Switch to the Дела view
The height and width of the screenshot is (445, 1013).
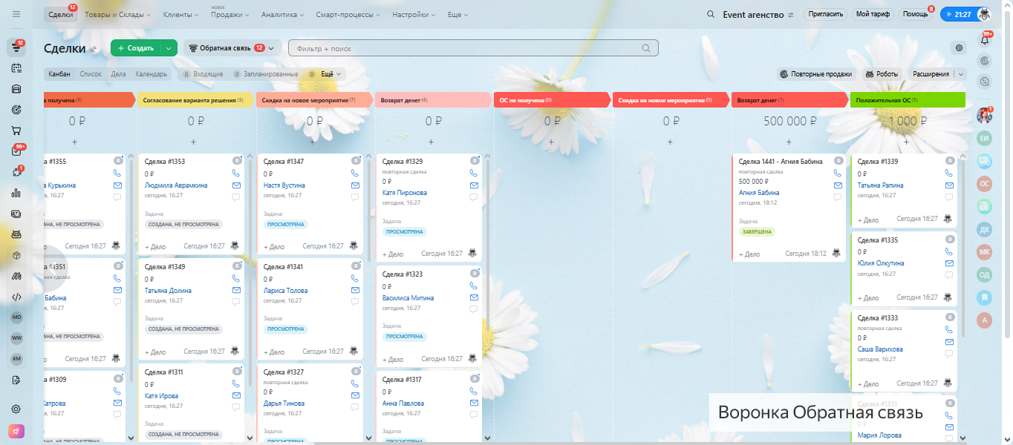(118, 74)
